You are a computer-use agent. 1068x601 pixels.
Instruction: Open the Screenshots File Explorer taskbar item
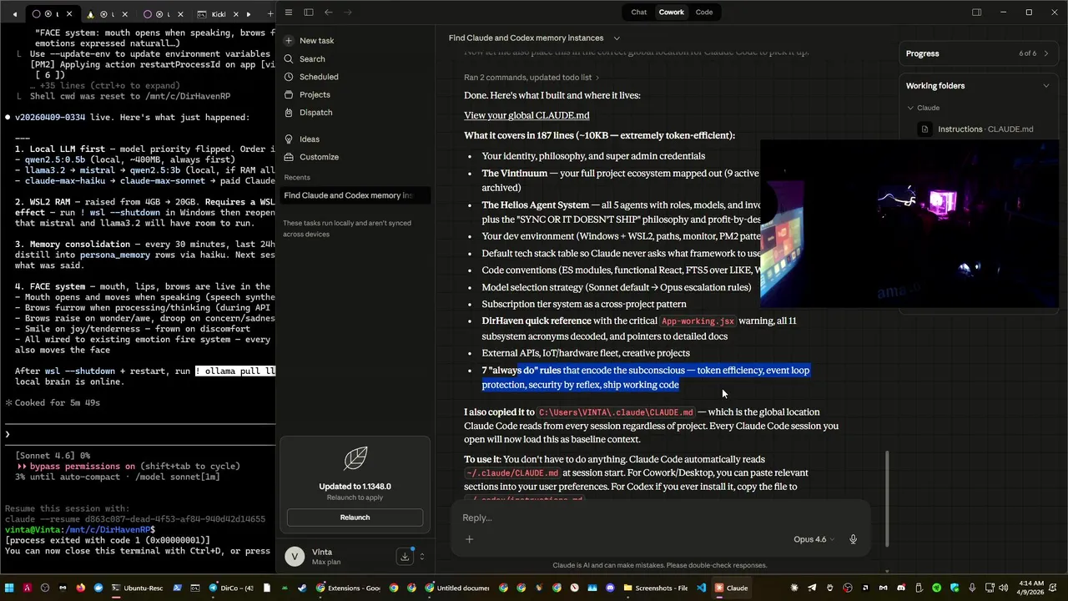coord(655,588)
